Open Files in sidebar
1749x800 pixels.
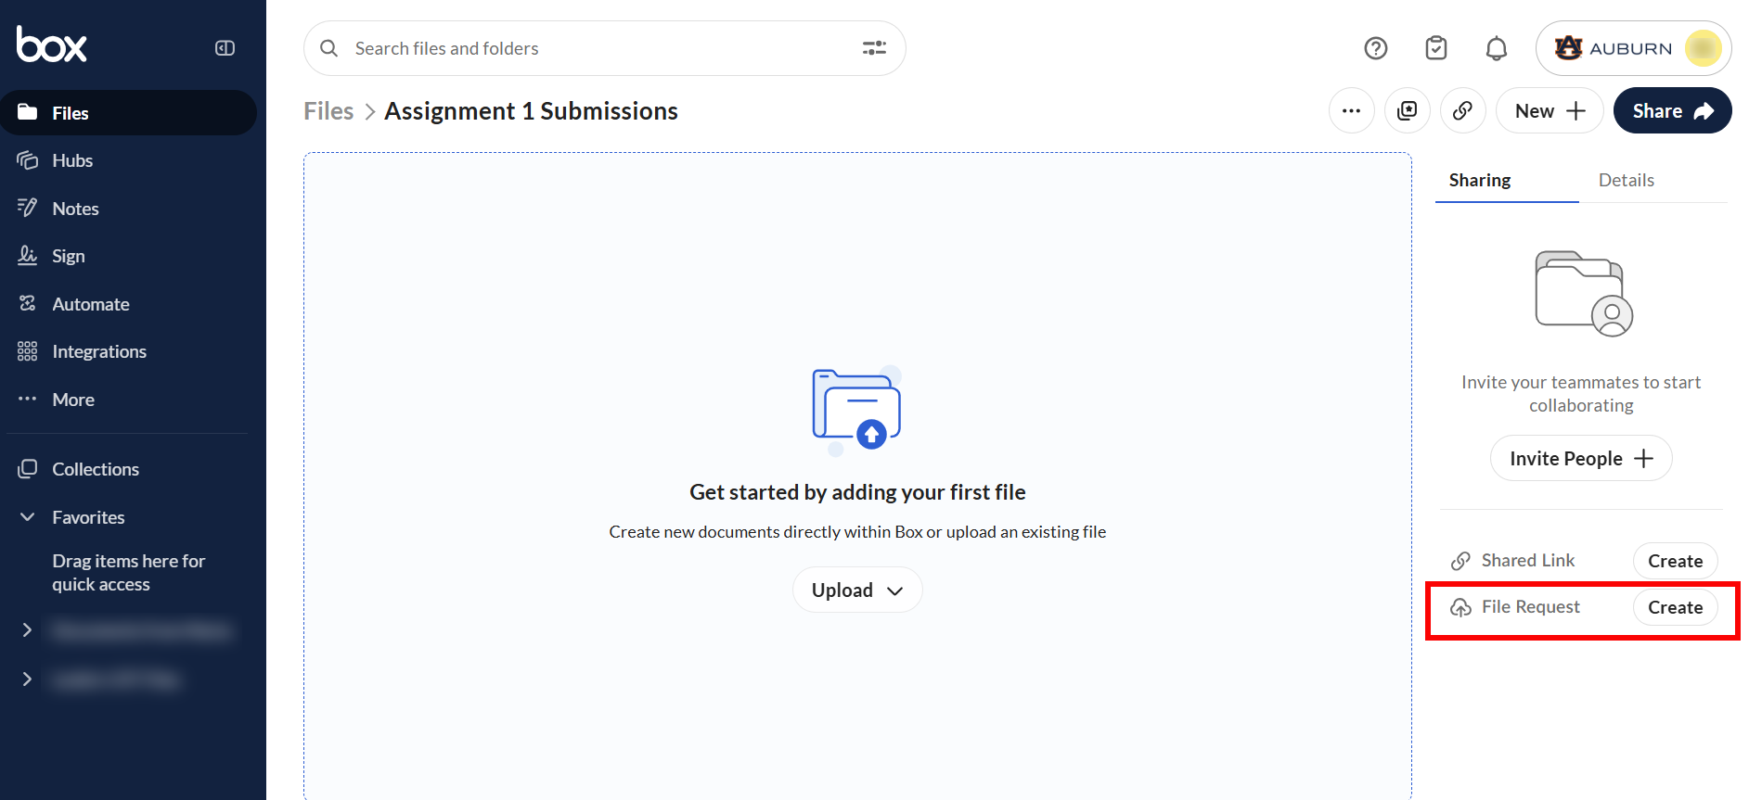pos(128,113)
